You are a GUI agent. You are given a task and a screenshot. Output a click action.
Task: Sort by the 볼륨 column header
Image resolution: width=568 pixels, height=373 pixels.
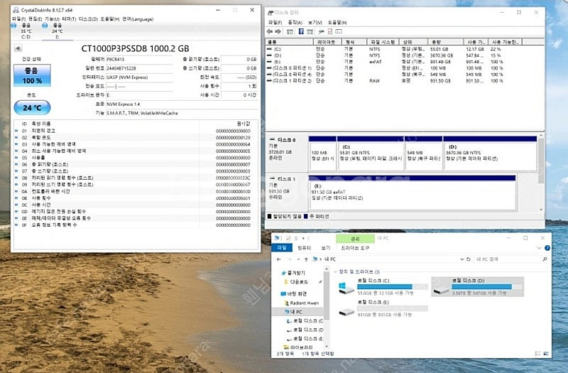(289, 42)
